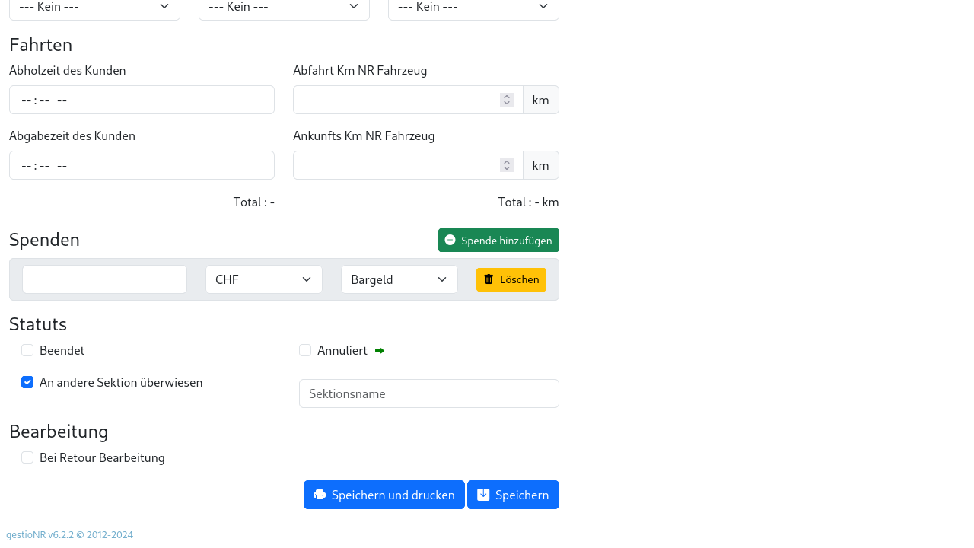The width and height of the screenshot is (974, 548).
Task: Click the Abgabezeit des Kunden time field
Action: click(x=142, y=165)
